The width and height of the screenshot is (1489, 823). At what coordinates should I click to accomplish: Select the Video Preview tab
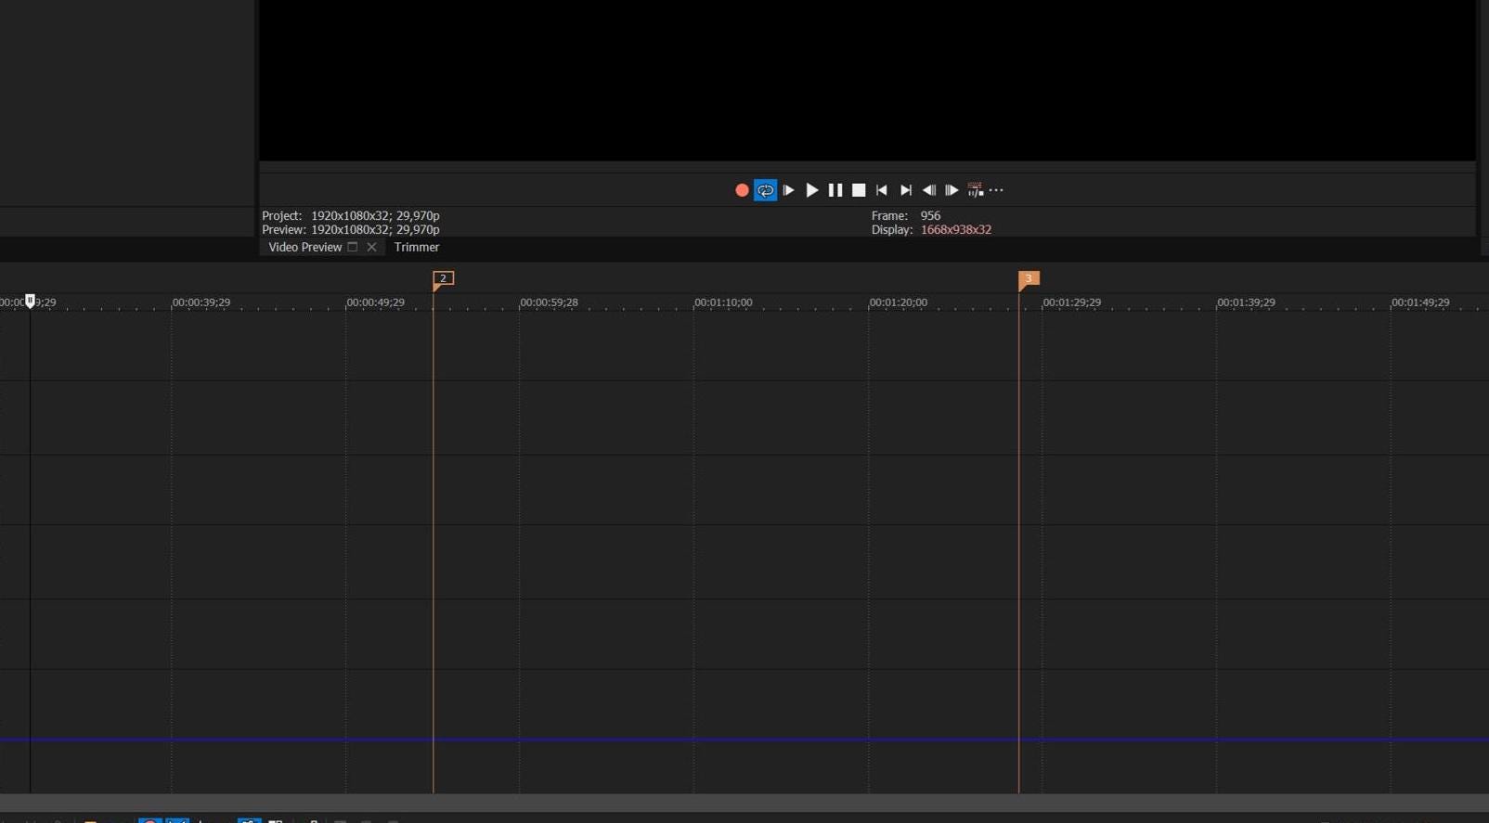(304, 247)
